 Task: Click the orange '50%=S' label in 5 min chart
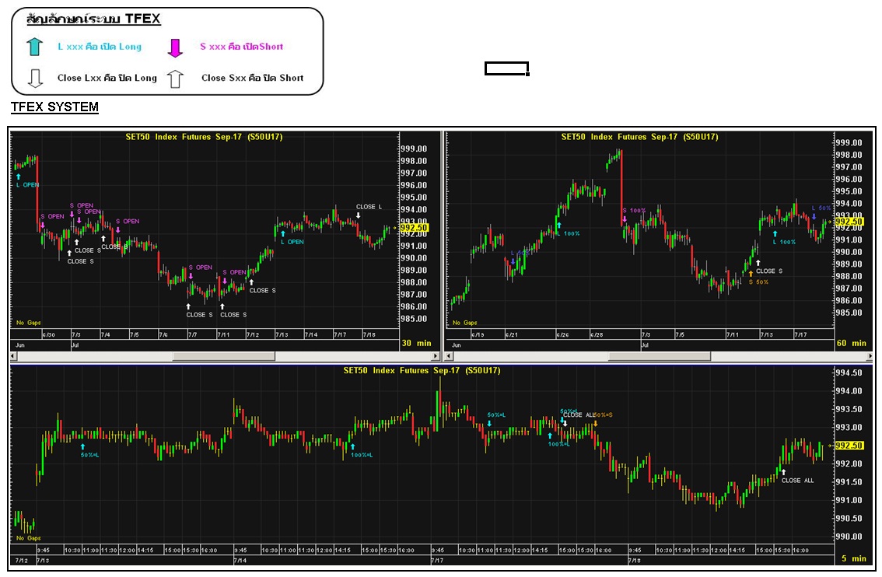click(603, 415)
